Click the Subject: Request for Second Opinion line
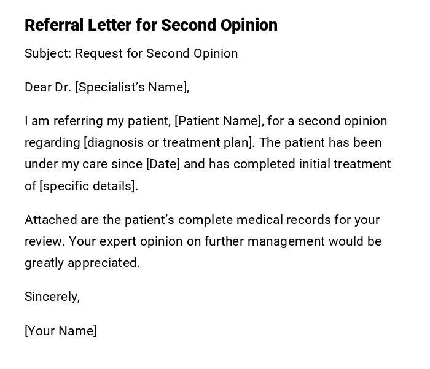The image size is (430, 369). pyautogui.click(x=131, y=53)
